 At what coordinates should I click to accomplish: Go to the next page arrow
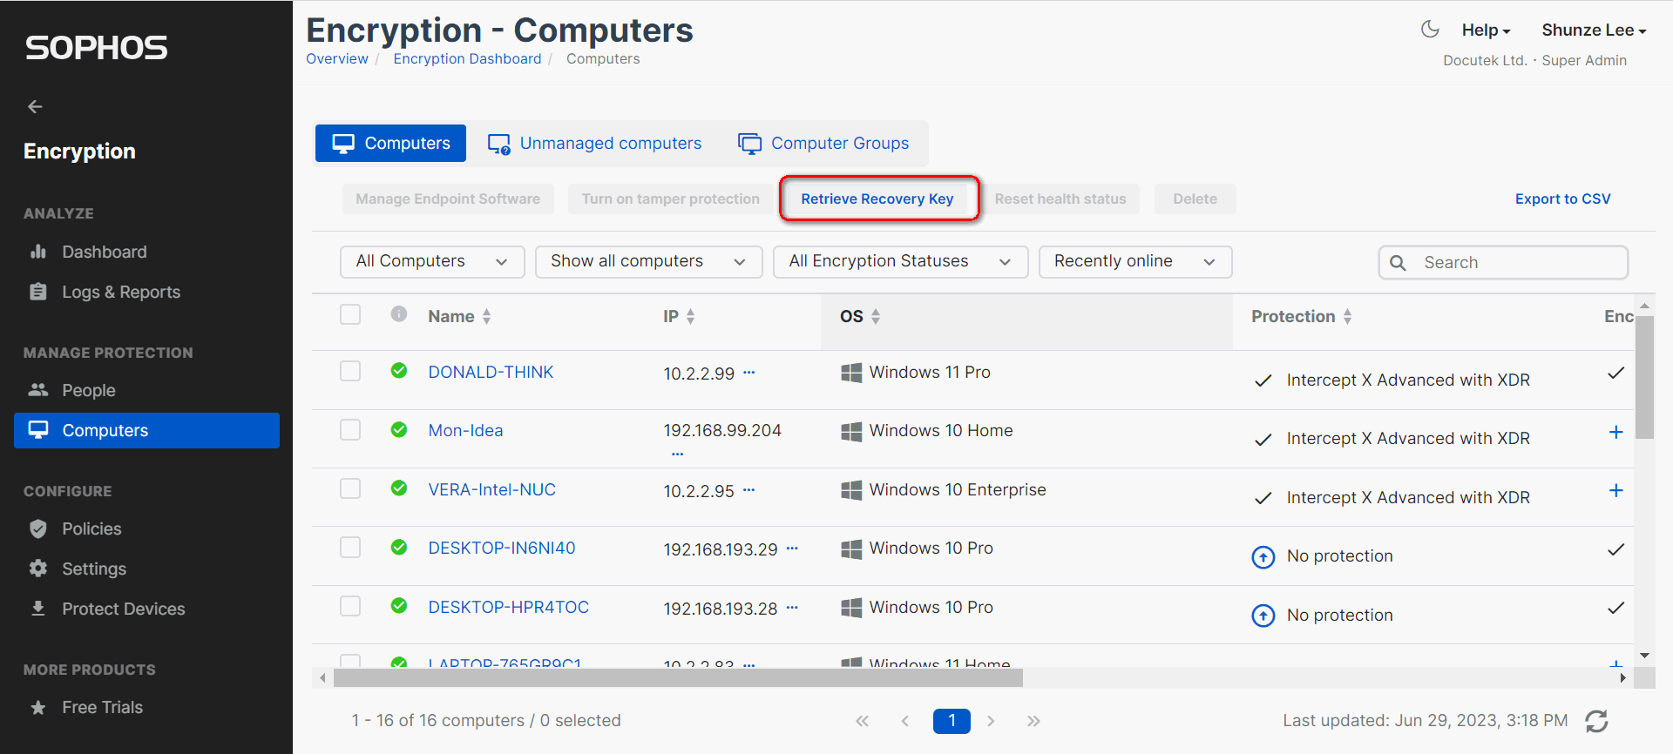pos(991,721)
